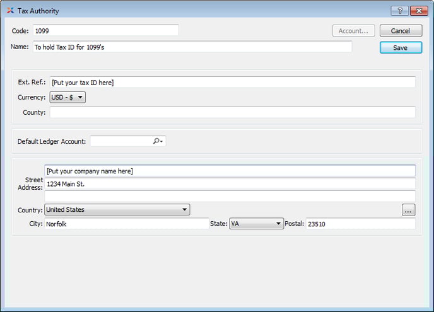Select the Name text field
The width and height of the screenshot is (434, 312).
click(x=192, y=47)
